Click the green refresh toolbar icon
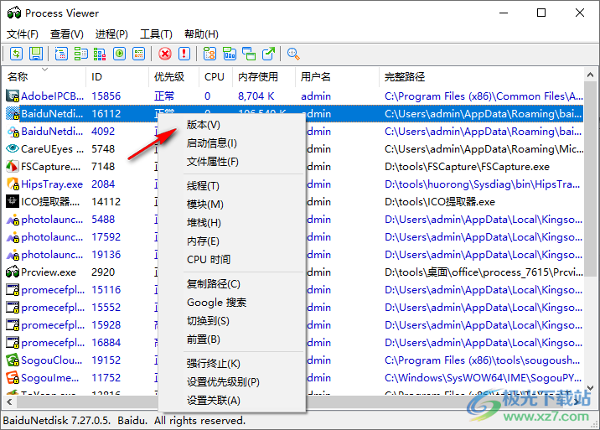Screen dimensions: 600x430 16,54
